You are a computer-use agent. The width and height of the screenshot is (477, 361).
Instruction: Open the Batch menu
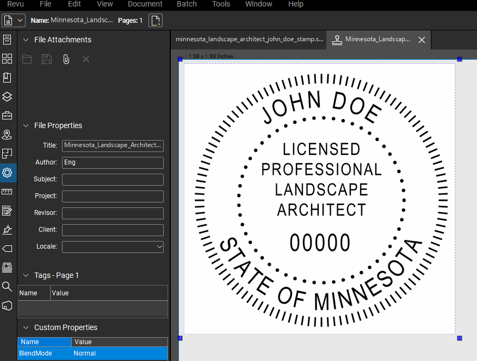coord(187,4)
